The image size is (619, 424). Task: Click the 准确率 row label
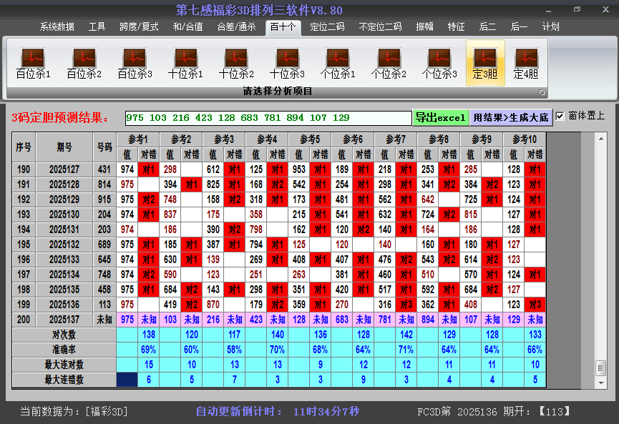(x=64, y=350)
